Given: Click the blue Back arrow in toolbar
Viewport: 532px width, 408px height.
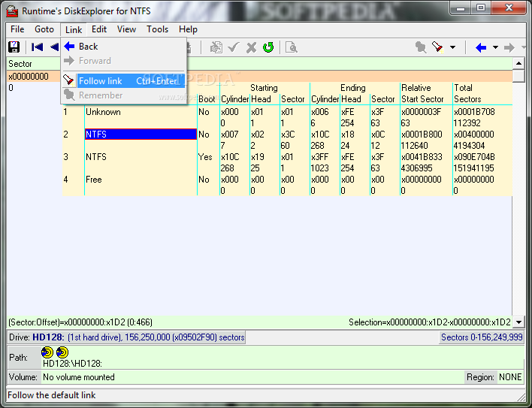Looking at the screenshot, I should tap(481, 47).
